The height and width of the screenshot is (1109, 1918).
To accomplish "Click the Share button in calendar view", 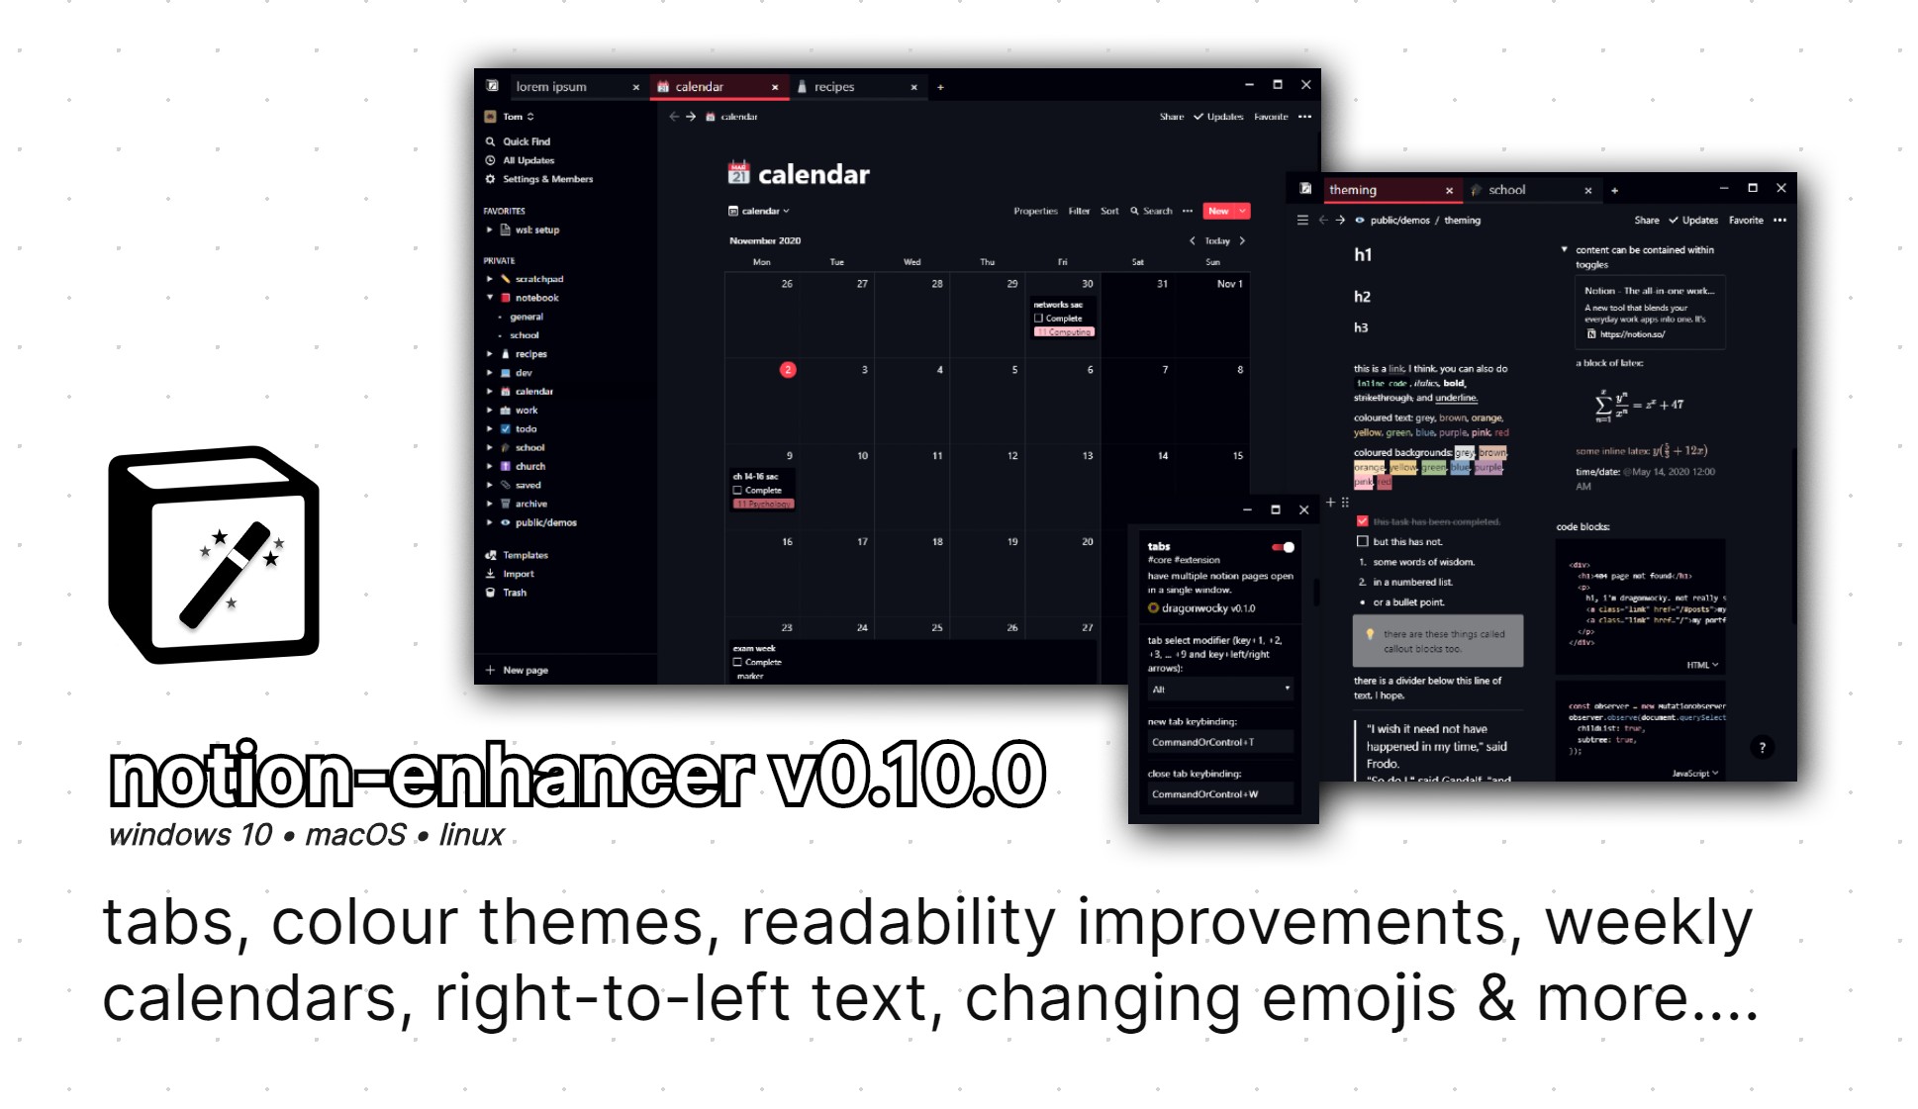I will [1168, 116].
